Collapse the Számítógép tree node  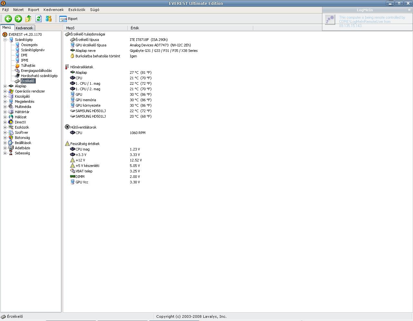pos(5,40)
